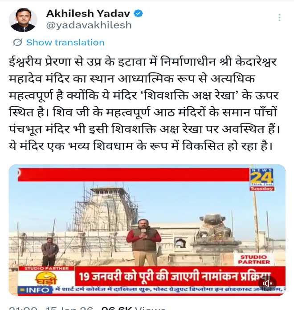Click the blue INFO label on the ticker
This screenshot has width=294, height=310.
click(36, 290)
